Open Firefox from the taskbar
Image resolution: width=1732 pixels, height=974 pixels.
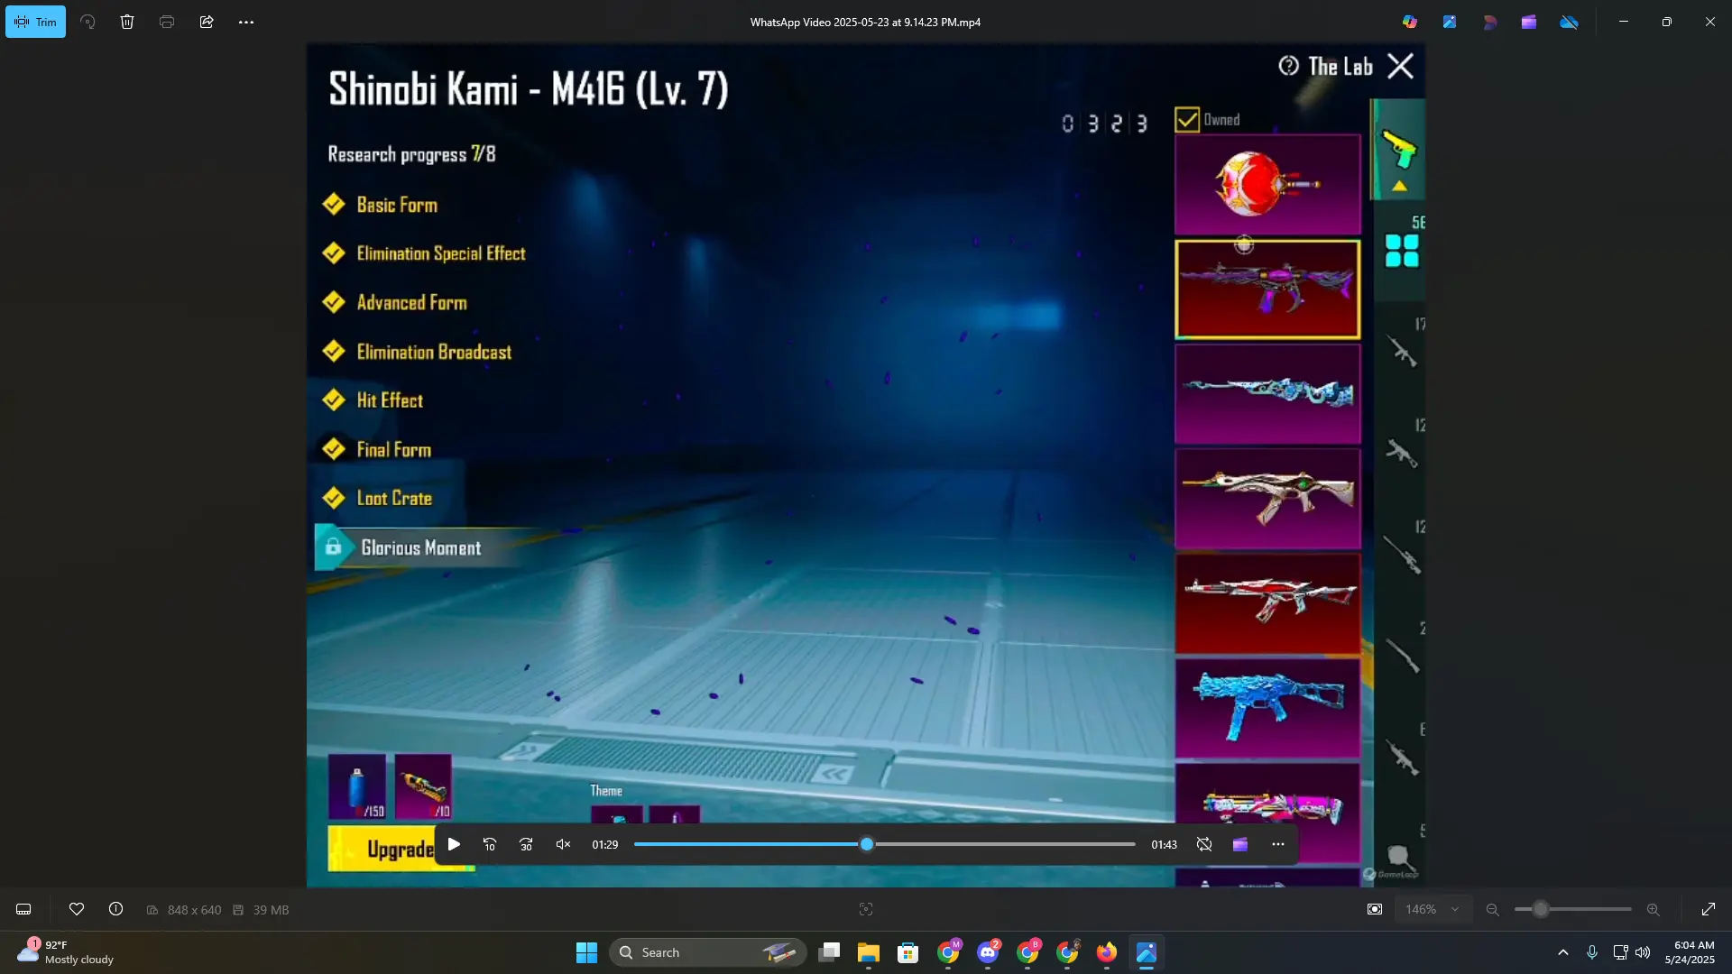tap(1107, 952)
